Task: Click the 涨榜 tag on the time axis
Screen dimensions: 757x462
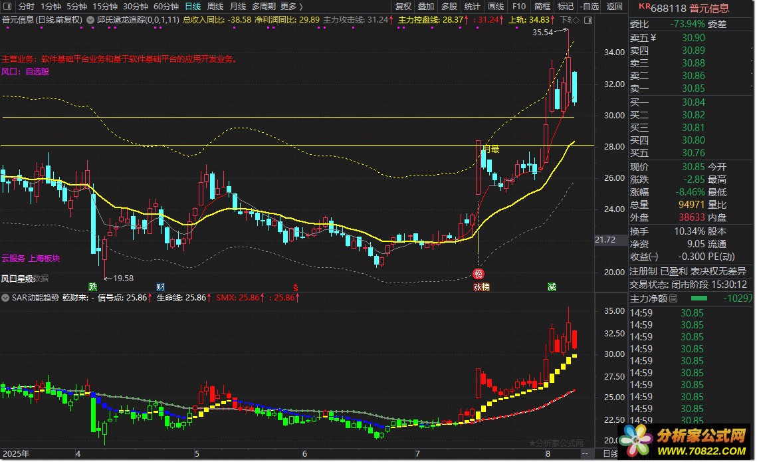Action: click(481, 287)
